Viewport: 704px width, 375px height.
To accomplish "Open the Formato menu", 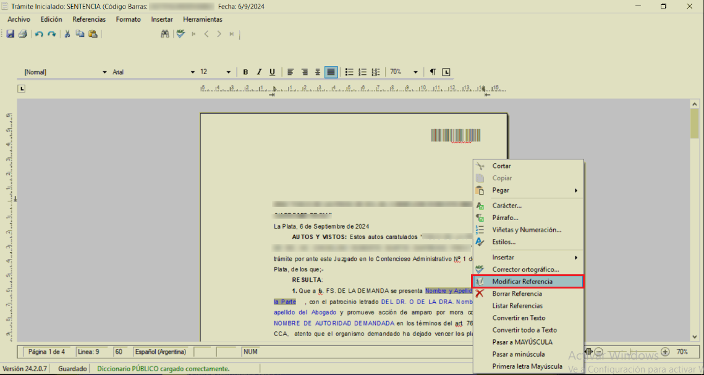I will (129, 19).
